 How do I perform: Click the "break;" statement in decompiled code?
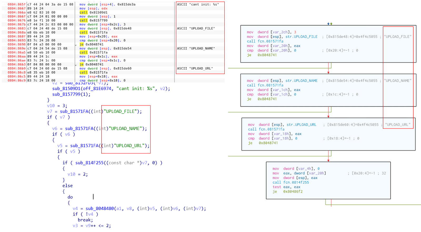point(85,220)
